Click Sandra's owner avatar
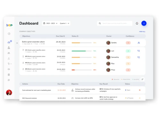 [108, 43]
